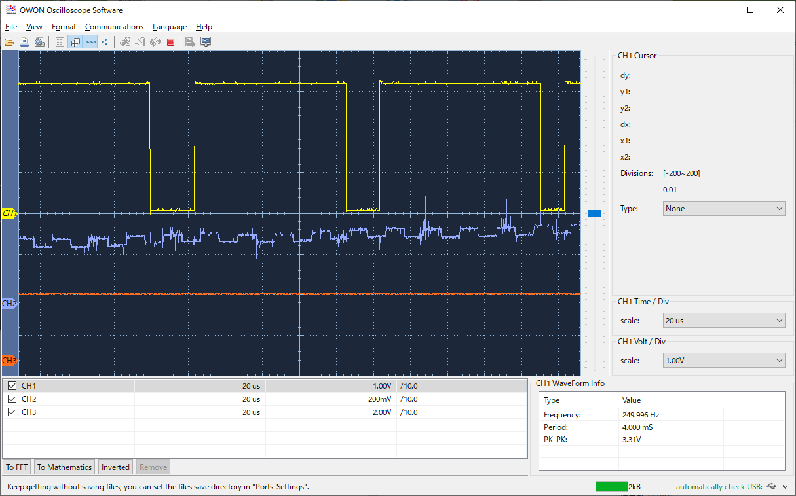Click the monitor display icon in toolbar
The width and height of the screenshot is (796, 496).
pos(206,42)
